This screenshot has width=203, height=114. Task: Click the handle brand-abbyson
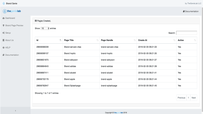pyautogui.click(x=108, y=60)
